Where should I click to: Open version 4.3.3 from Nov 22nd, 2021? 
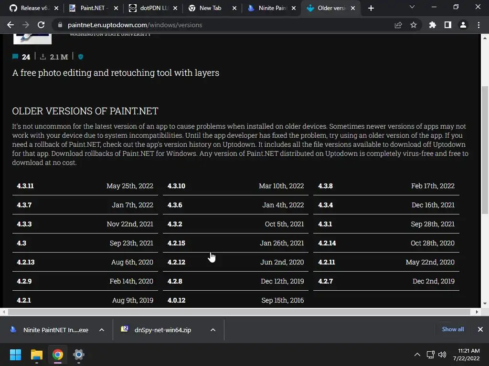pyautogui.click(x=85, y=224)
